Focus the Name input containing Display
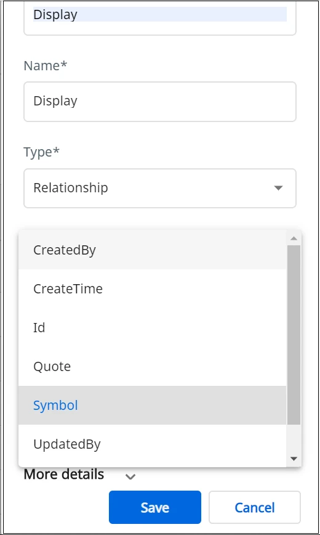Viewport: 320px width, 535px height. click(x=160, y=101)
